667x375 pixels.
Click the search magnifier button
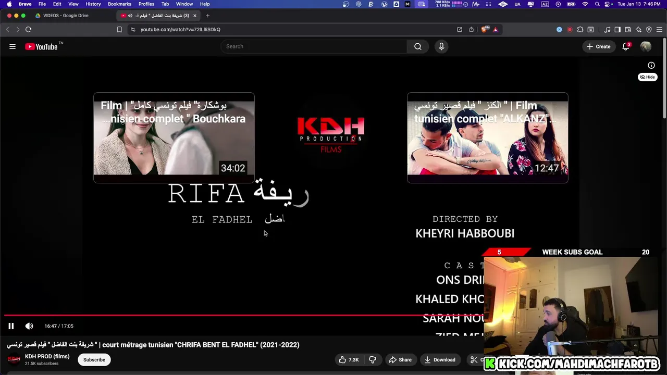[418, 46]
